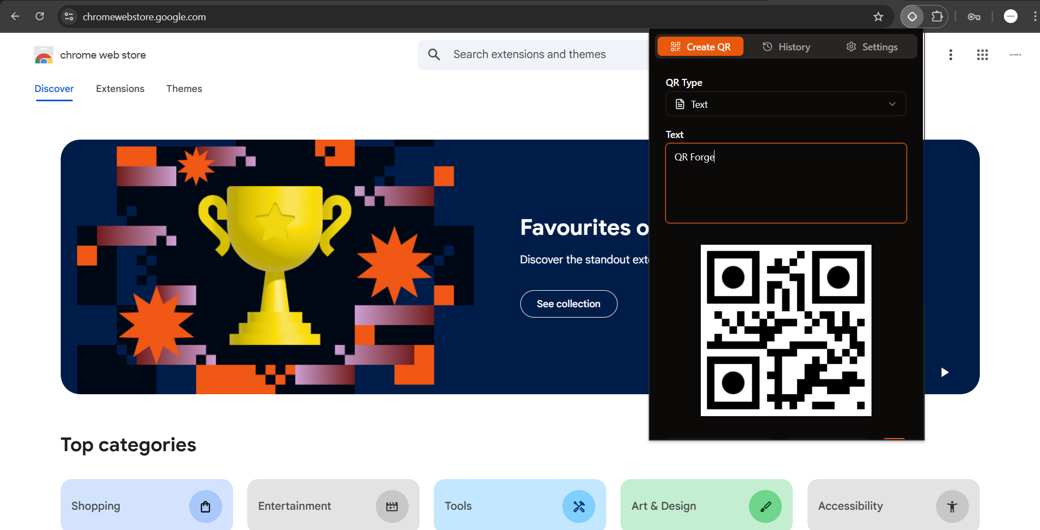Open the Extensions puzzle piece menu
The image size is (1040, 530).
point(937,16)
